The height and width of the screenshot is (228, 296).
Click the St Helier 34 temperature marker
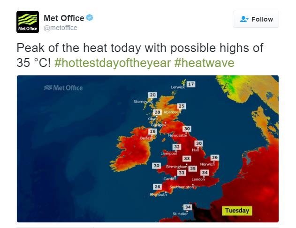[x=188, y=207]
